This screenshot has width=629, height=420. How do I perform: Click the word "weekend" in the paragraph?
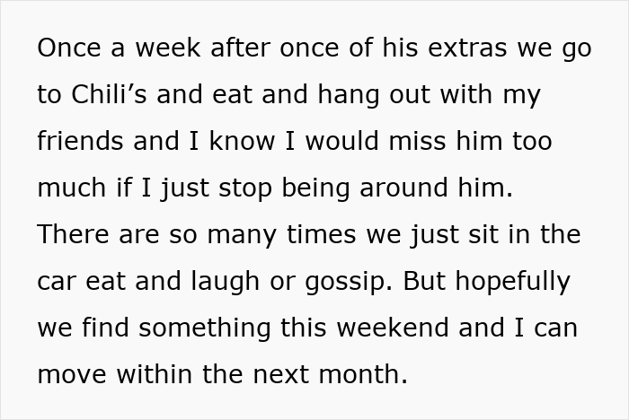[x=392, y=327]
